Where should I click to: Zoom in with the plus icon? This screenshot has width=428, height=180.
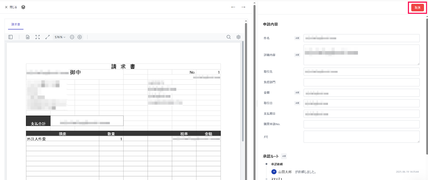tap(80, 37)
